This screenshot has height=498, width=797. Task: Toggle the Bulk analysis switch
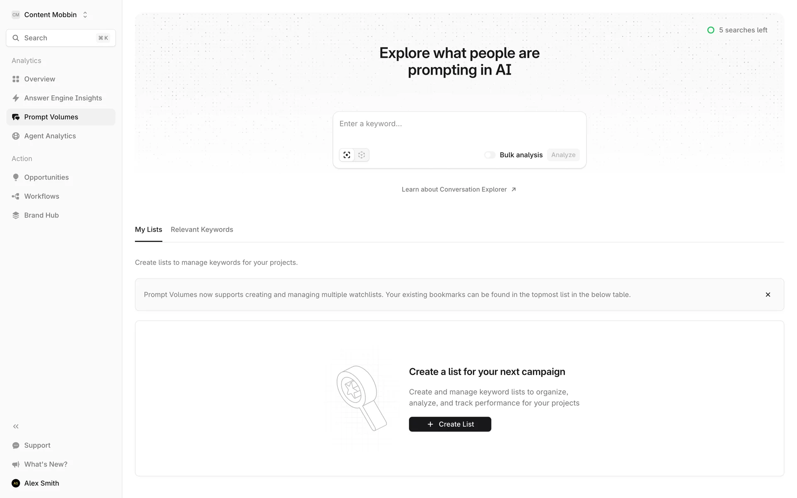490,155
